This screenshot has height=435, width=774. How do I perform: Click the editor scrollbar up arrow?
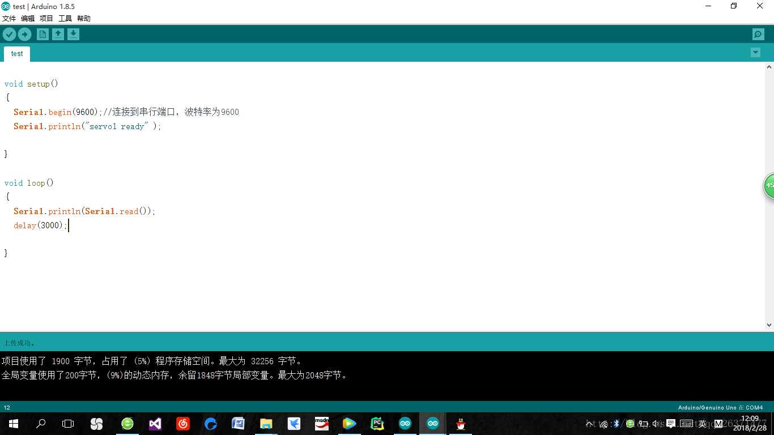pyautogui.click(x=769, y=67)
